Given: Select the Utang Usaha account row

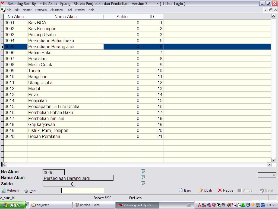Looking at the screenshot, I should pos(40,82).
